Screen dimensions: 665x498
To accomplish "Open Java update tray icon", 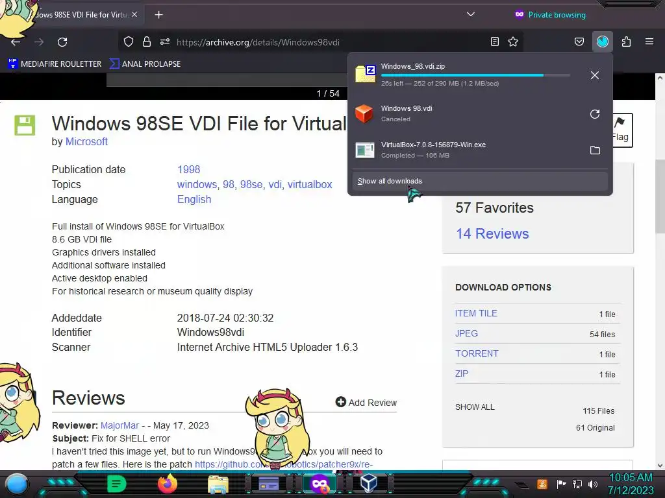I will (542, 484).
